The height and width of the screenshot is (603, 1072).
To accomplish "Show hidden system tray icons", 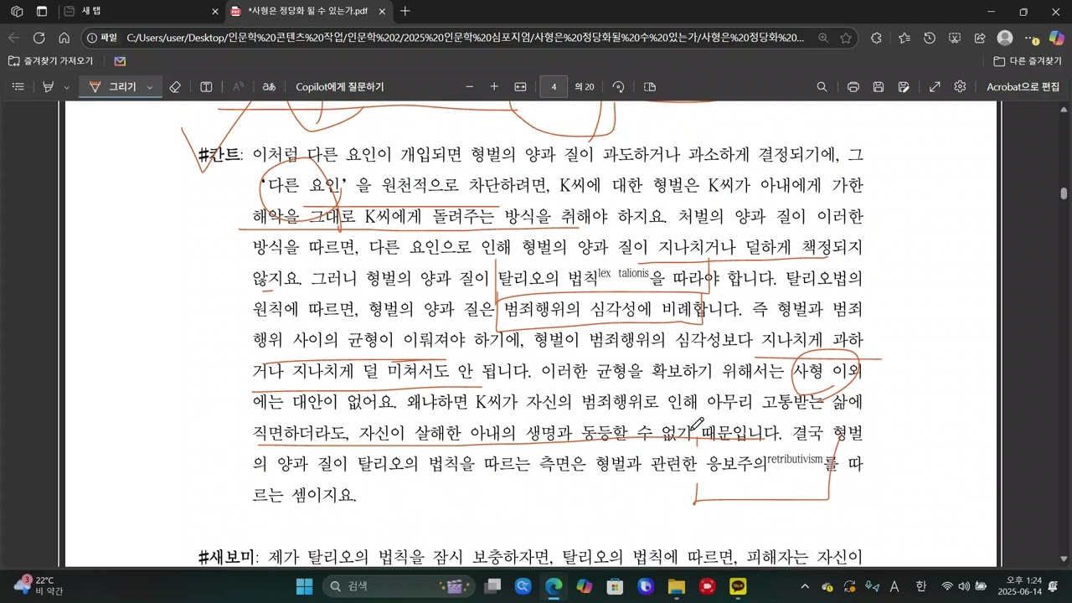I will point(805,586).
